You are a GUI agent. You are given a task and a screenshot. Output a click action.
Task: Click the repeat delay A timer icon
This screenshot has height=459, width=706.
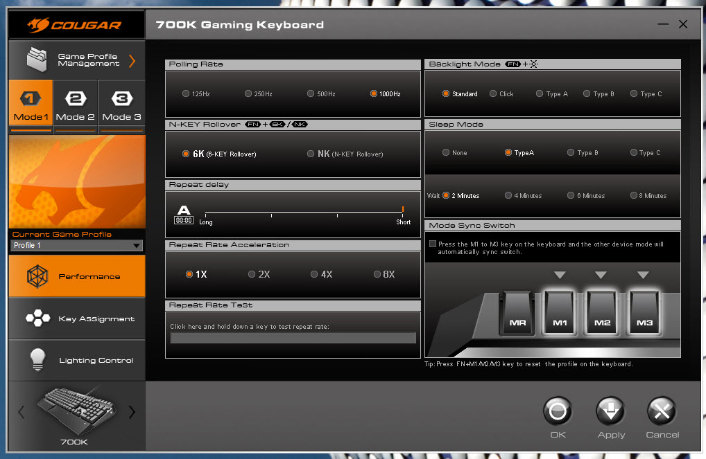(184, 215)
